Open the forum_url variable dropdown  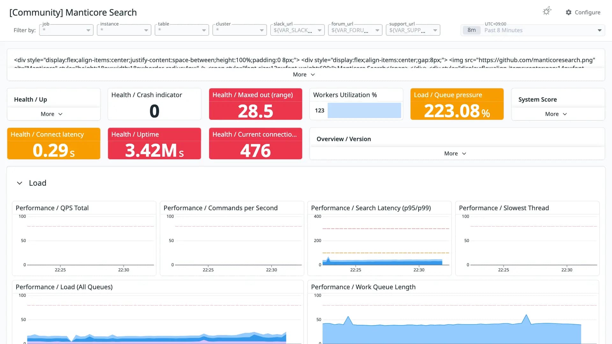tap(355, 30)
